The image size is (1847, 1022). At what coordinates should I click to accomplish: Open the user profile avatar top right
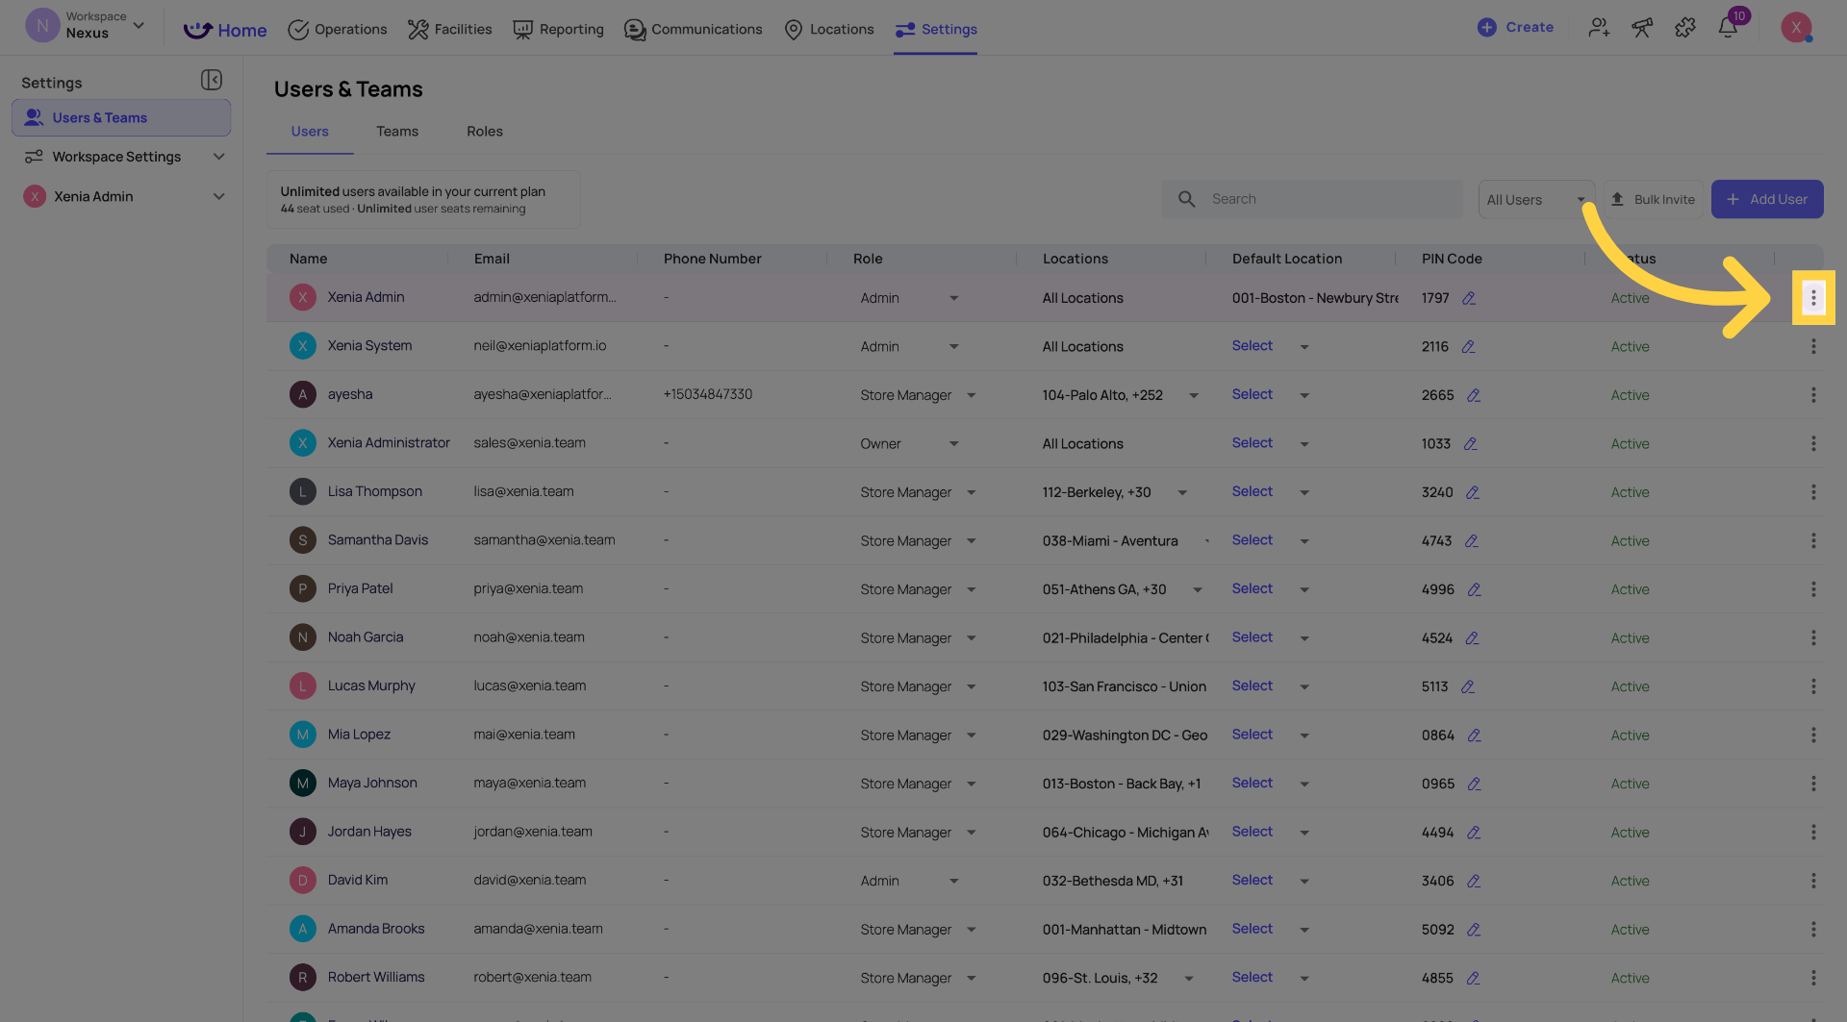1796,27
